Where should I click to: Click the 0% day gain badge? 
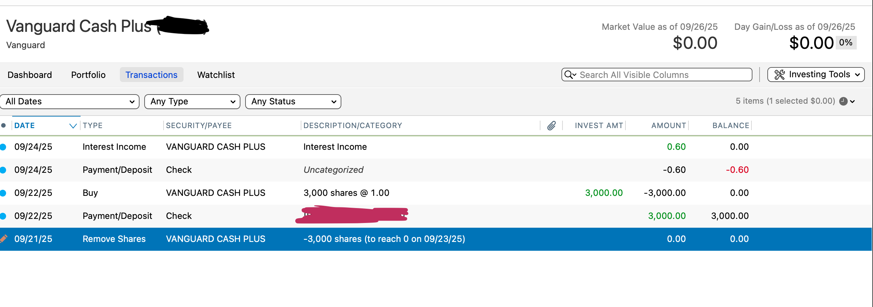tap(846, 43)
